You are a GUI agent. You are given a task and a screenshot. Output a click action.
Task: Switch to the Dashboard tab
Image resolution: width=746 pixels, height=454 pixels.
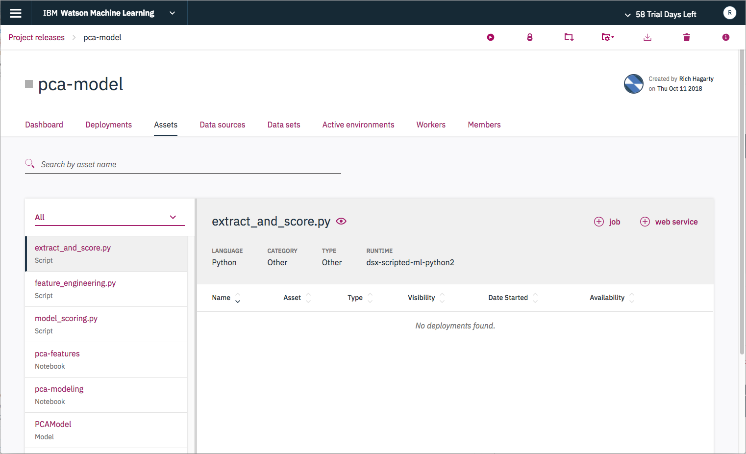point(44,125)
